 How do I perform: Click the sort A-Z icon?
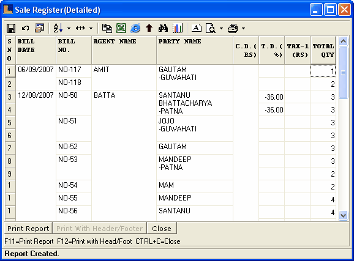click(x=58, y=28)
